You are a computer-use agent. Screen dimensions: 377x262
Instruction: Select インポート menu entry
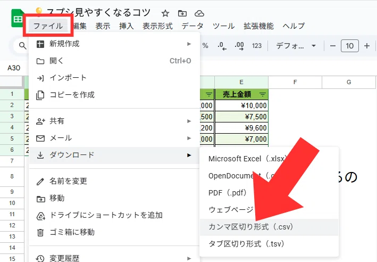point(114,78)
